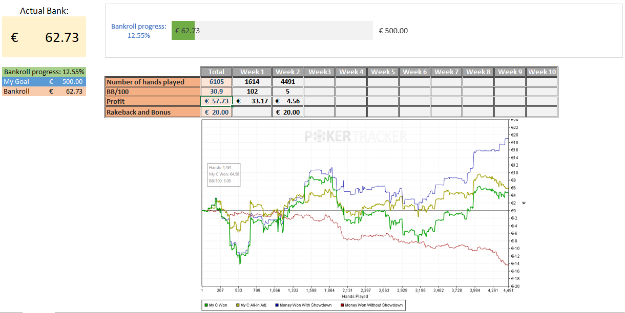Viewport: 625px width, 313px height.
Task: Select the "Week 10" column header
Action: point(542,72)
